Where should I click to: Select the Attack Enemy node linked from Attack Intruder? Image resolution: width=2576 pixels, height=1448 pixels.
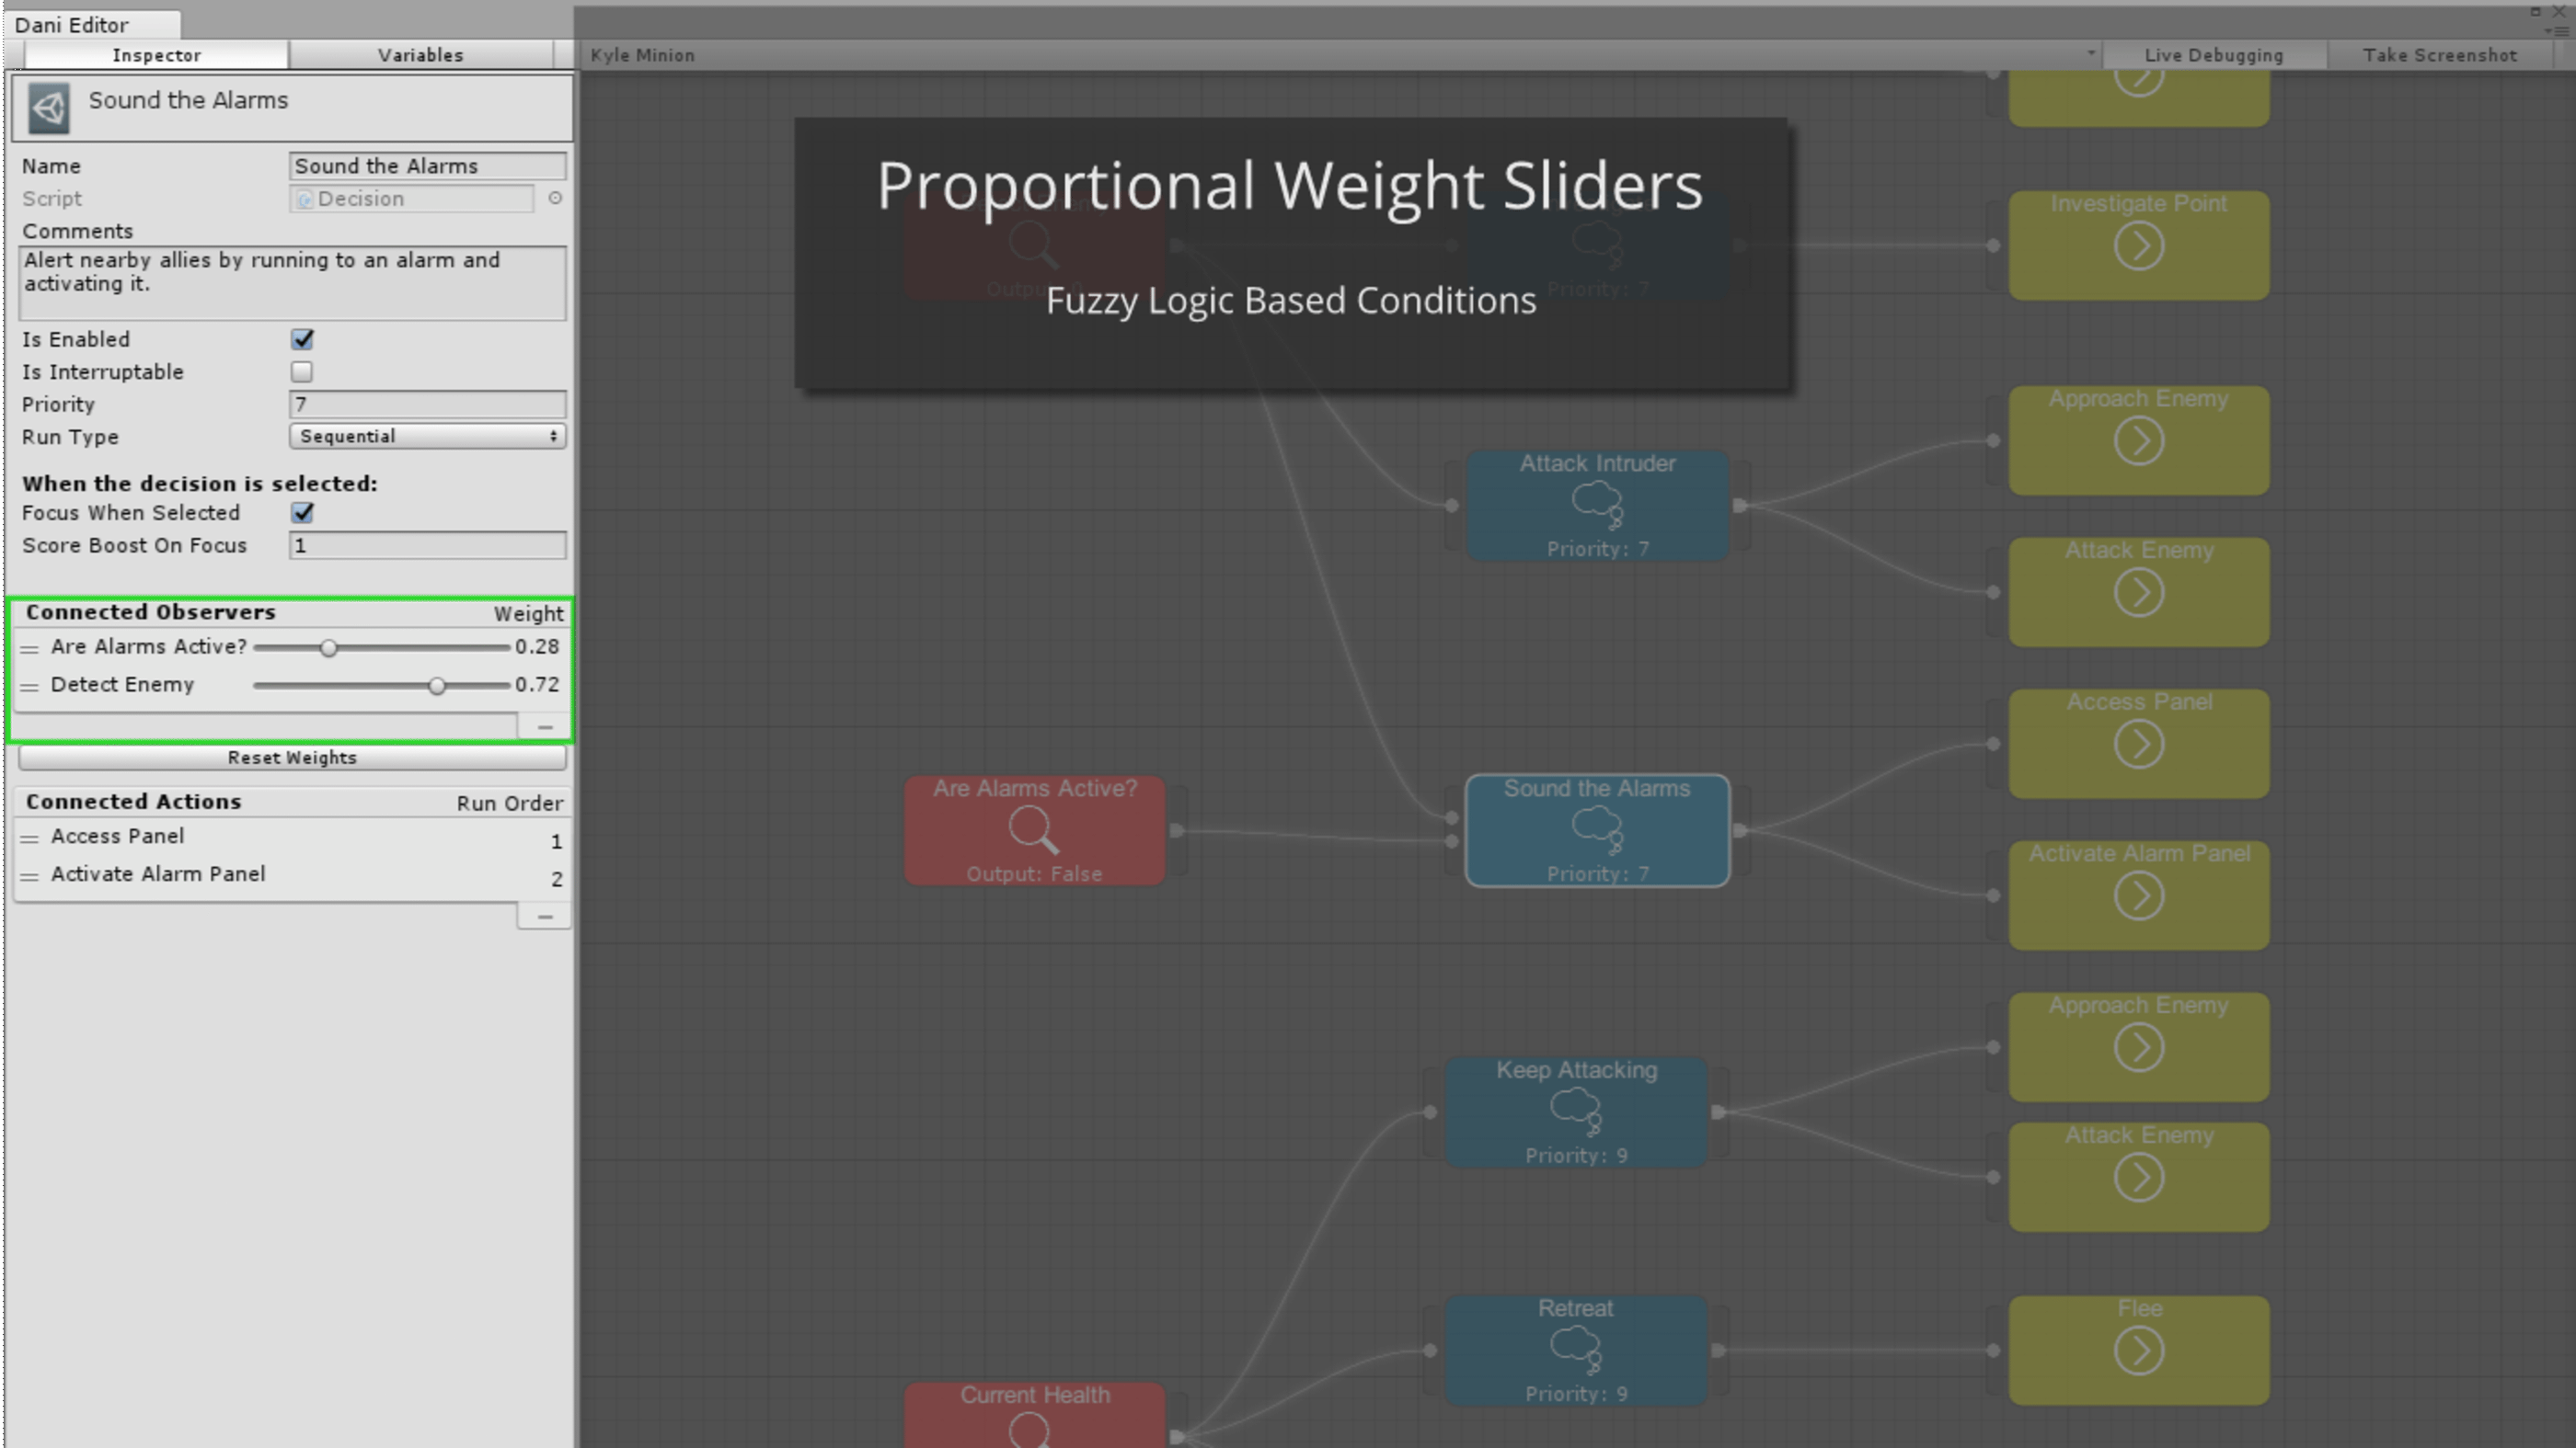point(2139,591)
